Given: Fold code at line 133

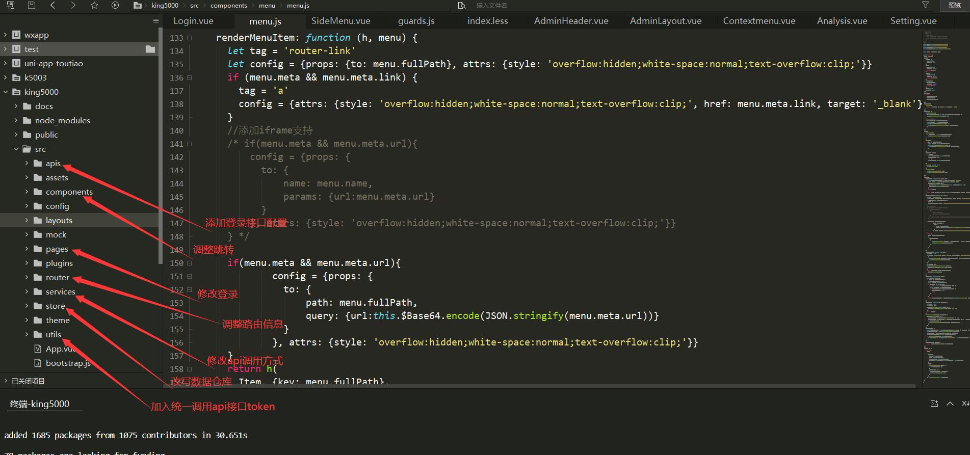Looking at the screenshot, I should click(189, 38).
